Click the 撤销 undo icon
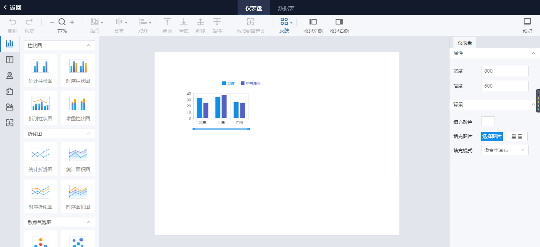Screen dimensions: 540x247 (x=13, y=22)
